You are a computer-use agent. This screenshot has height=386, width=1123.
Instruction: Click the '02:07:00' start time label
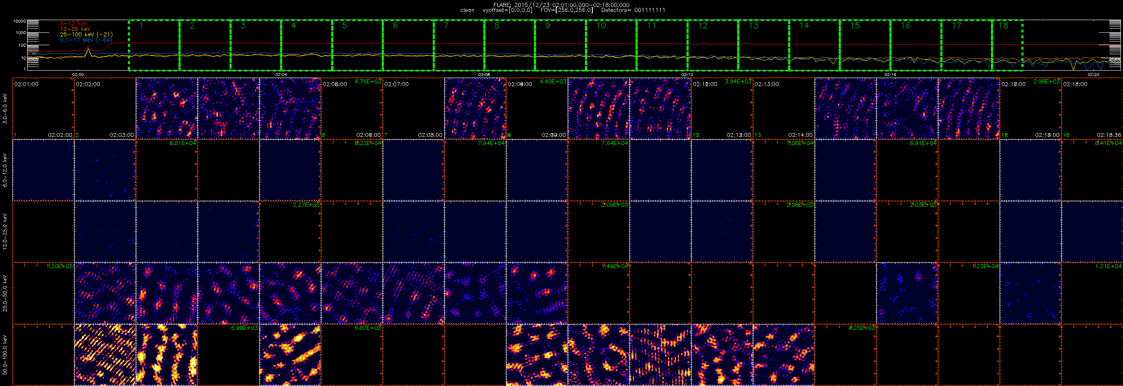pos(396,84)
